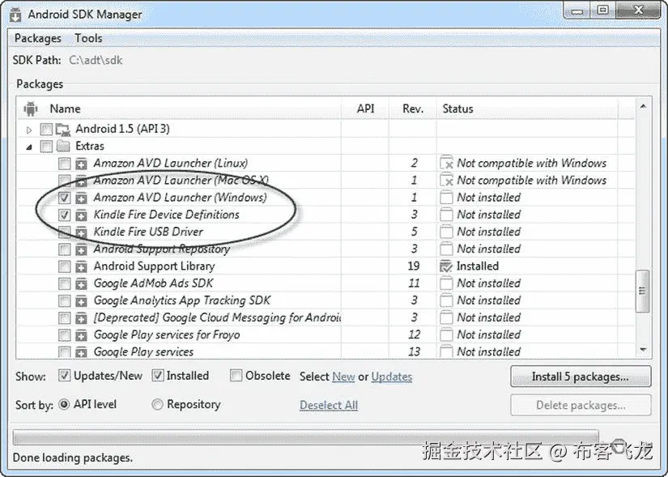Click the Installed status icon for Android Support Library
Viewport: 668px width, 477px height.
(x=446, y=266)
